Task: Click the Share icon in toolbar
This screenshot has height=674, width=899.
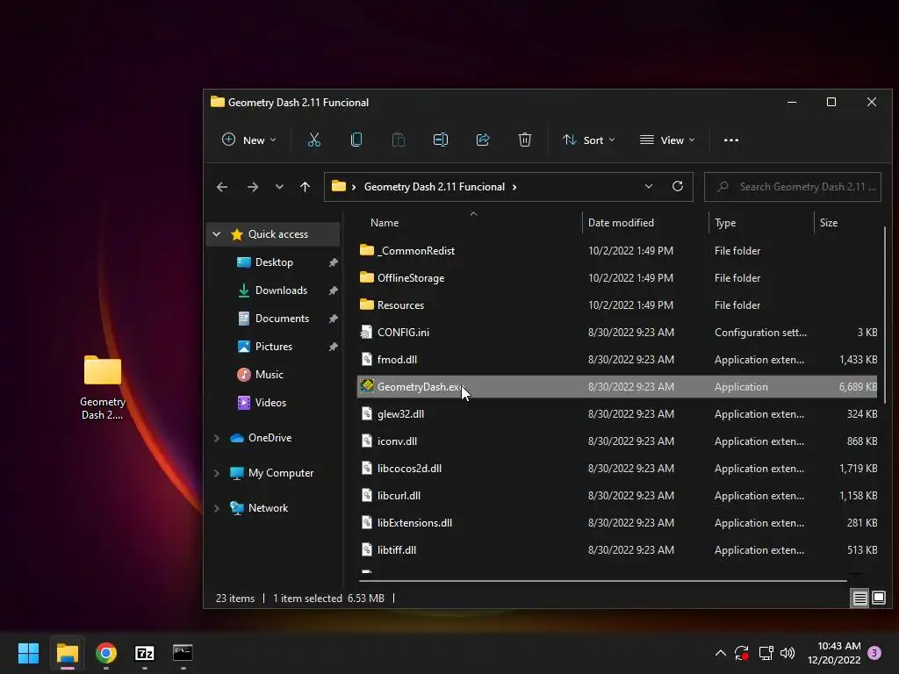Action: 483,140
